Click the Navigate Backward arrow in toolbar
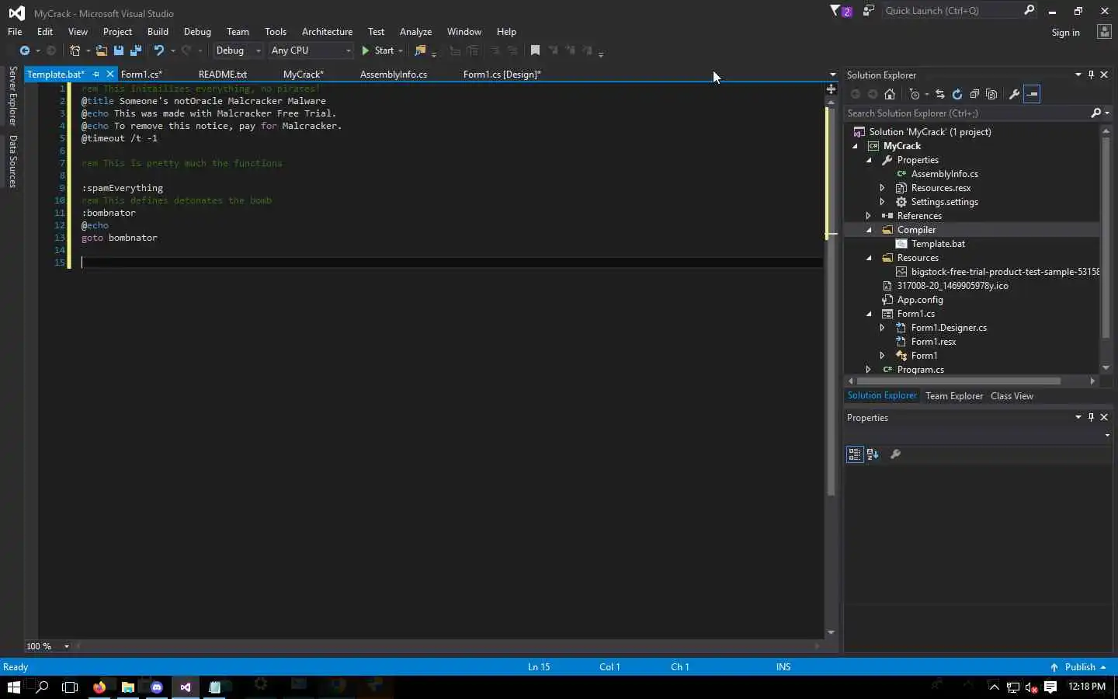The image size is (1118, 699). [x=25, y=50]
